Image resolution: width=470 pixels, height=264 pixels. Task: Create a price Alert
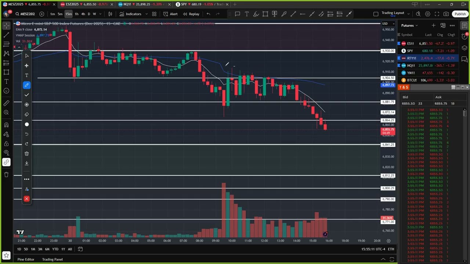[170, 14]
